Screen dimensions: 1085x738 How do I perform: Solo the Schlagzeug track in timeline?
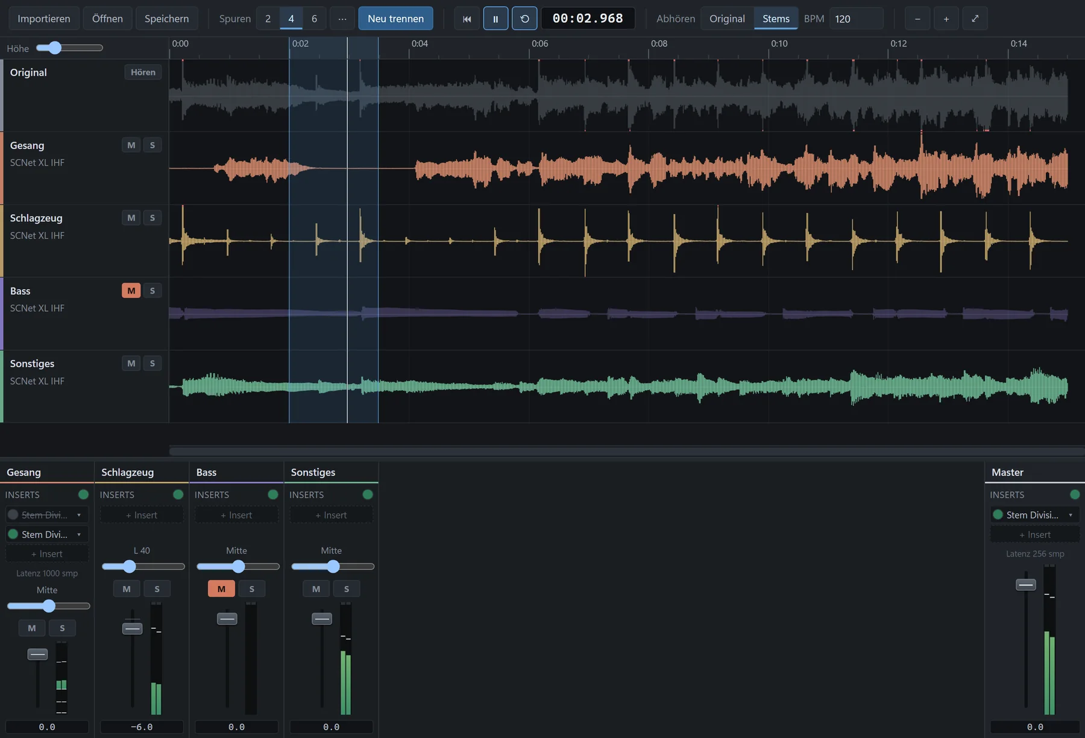tap(153, 218)
